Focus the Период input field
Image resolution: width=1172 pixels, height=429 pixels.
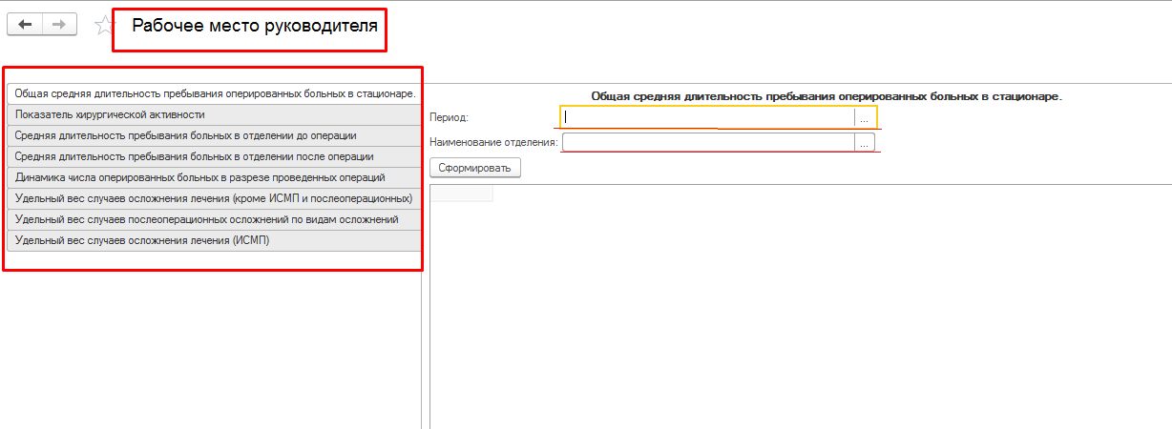click(x=706, y=117)
